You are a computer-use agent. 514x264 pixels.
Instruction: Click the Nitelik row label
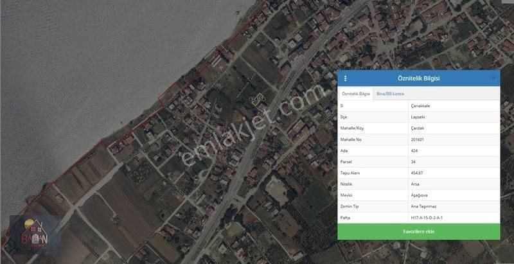pyautogui.click(x=346, y=184)
